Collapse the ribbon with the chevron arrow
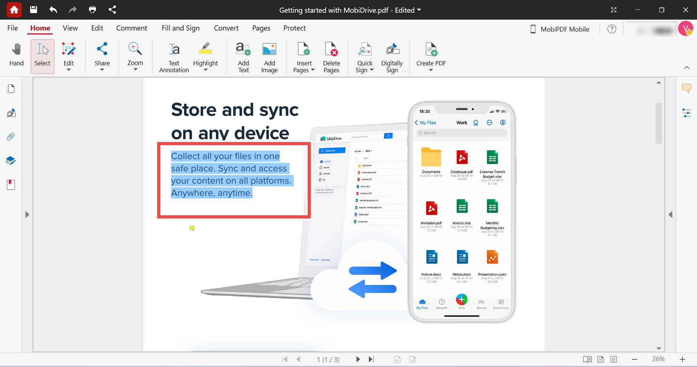 pyautogui.click(x=687, y=68)
